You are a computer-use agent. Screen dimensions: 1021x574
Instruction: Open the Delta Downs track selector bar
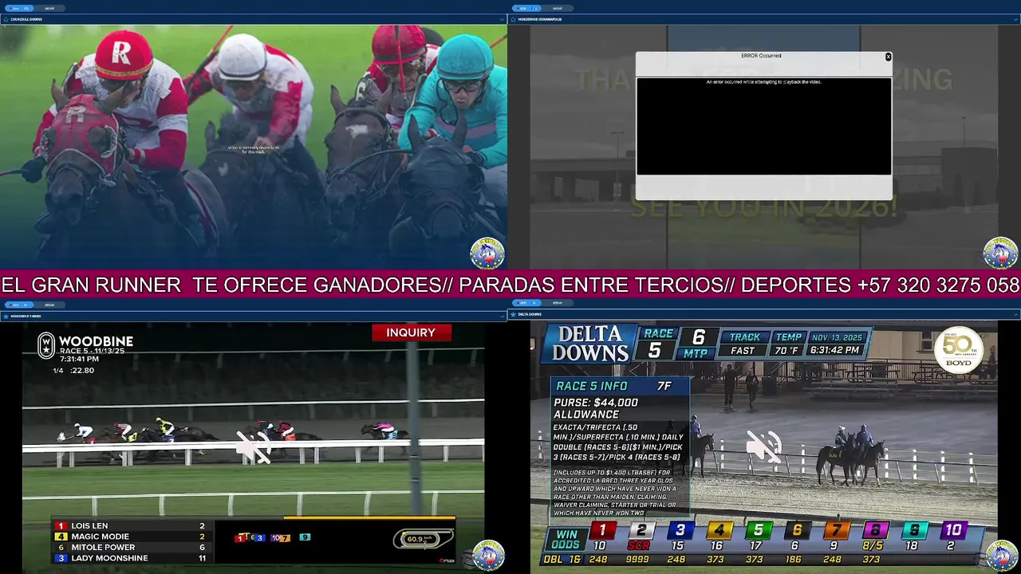point(764,314)
